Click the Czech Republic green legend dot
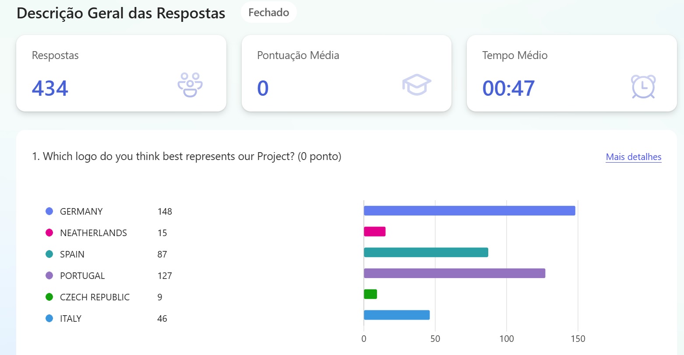 click(x=49, y=297)
